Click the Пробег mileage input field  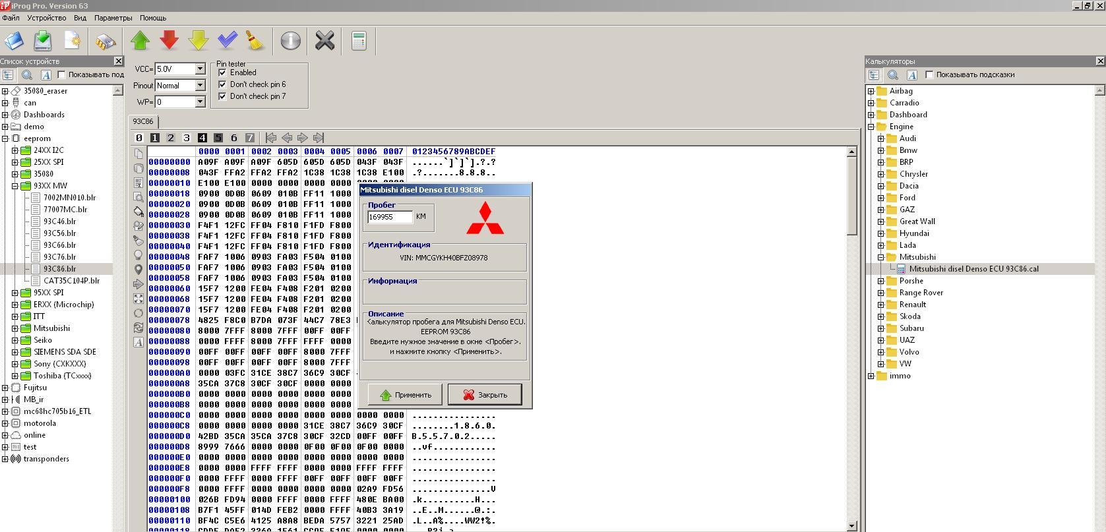coord(390,217)
